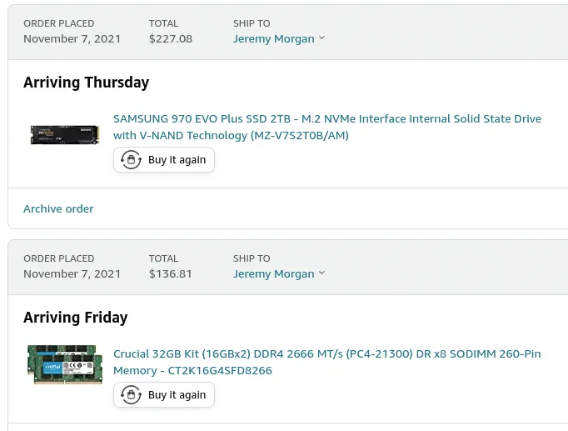Image resolution: width=568 pixels, height=431 pixels.
Task: Click the $227.08 order total
Action: pyautogui.click(x=171, y=38)
